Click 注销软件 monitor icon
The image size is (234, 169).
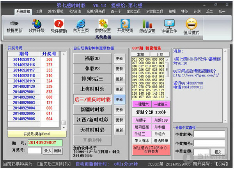click(169, 27)
